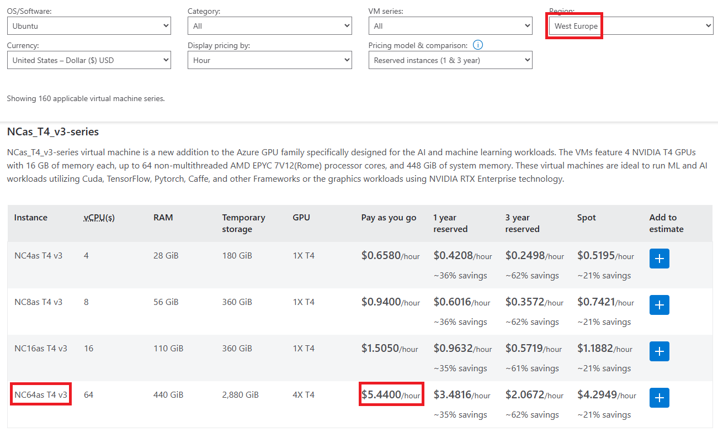The height and width of the screenshot is (432, 718).
Task: Add NC64as T4 v3 to estimate
Action: (660, 398)
